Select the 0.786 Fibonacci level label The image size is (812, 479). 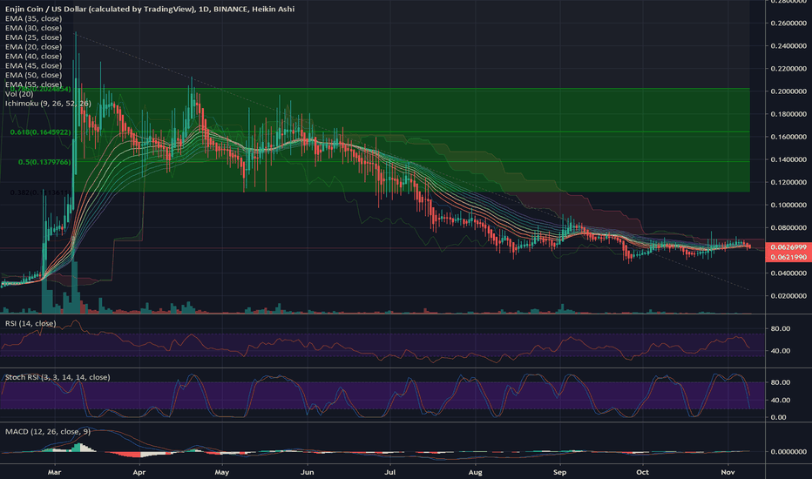(40, 89)
